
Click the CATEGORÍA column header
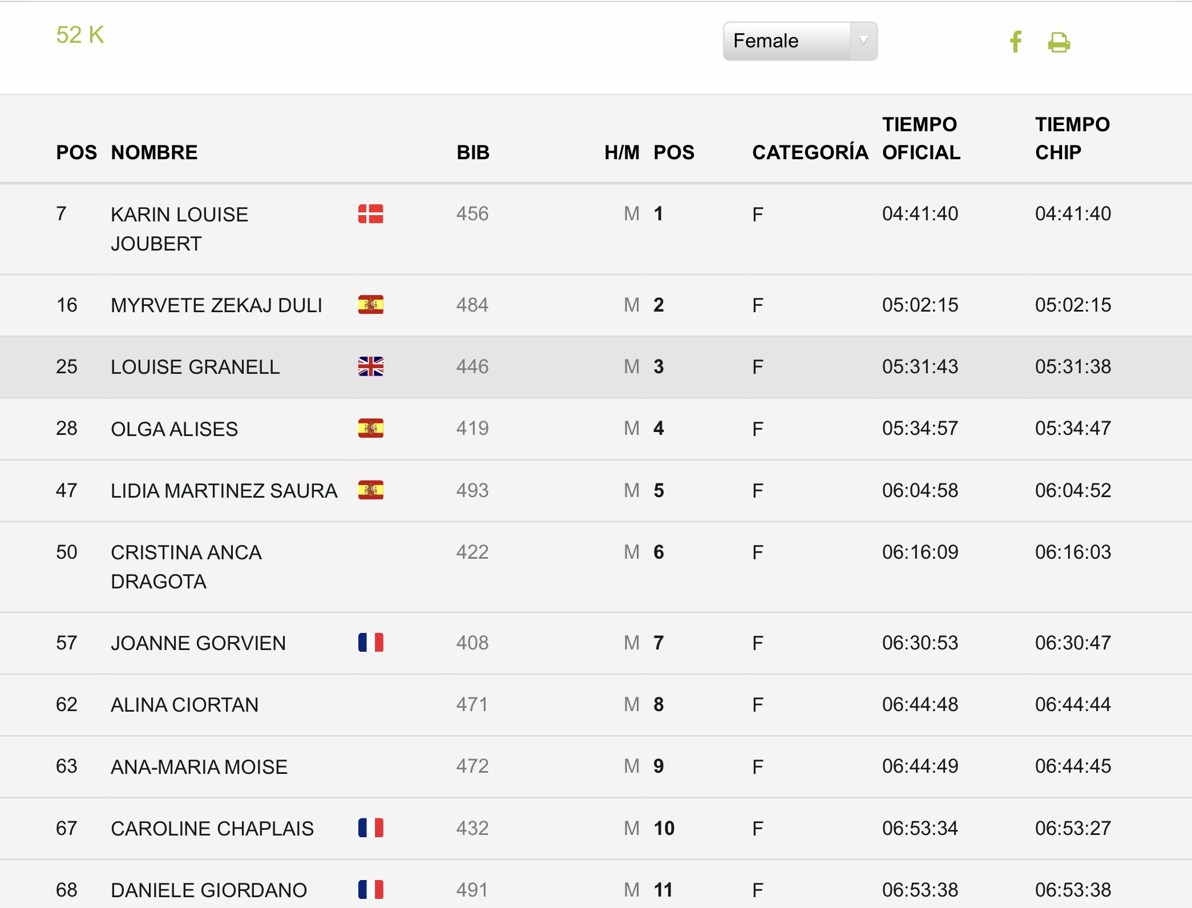point(810,152)
